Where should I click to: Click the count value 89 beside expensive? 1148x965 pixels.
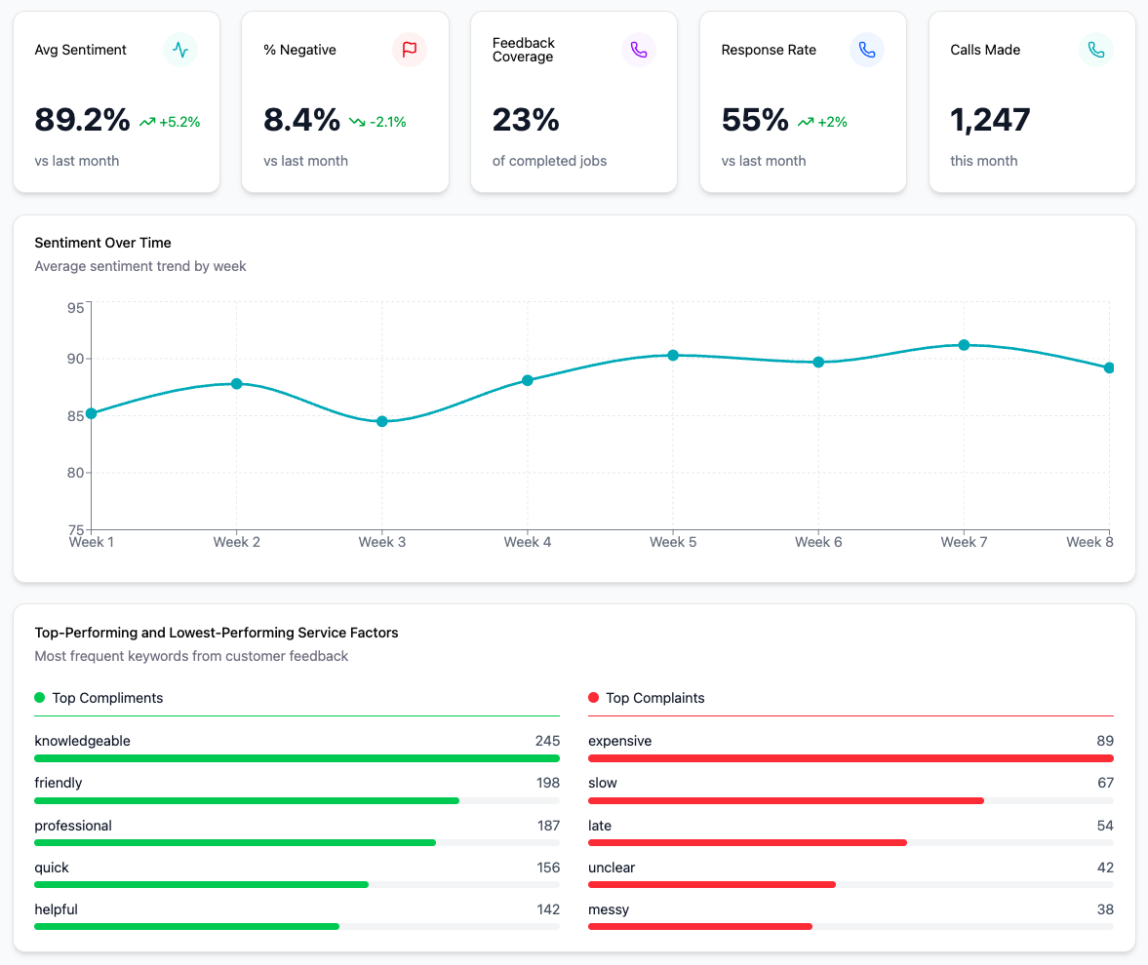(x=1107, y=741)
